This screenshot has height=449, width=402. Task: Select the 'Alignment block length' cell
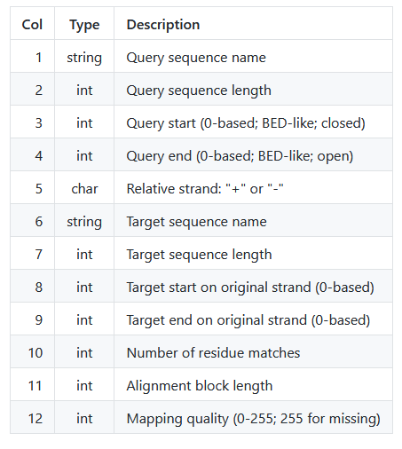click(x=253, y=384)
